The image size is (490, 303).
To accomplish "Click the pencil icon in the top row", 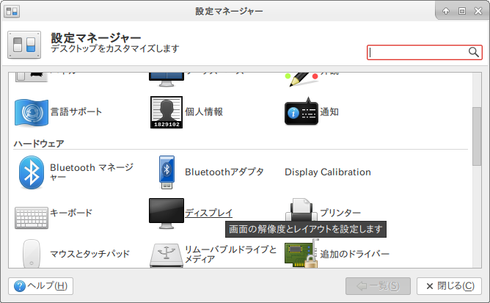I will [x=301, y=79].
